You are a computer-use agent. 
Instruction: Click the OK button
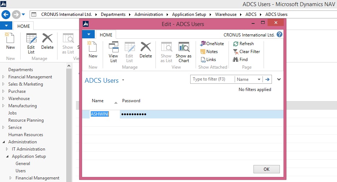tap(266, 169)
